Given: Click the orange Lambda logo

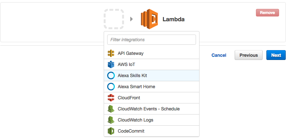Looking at the screenshot, I should pos(149,19).
